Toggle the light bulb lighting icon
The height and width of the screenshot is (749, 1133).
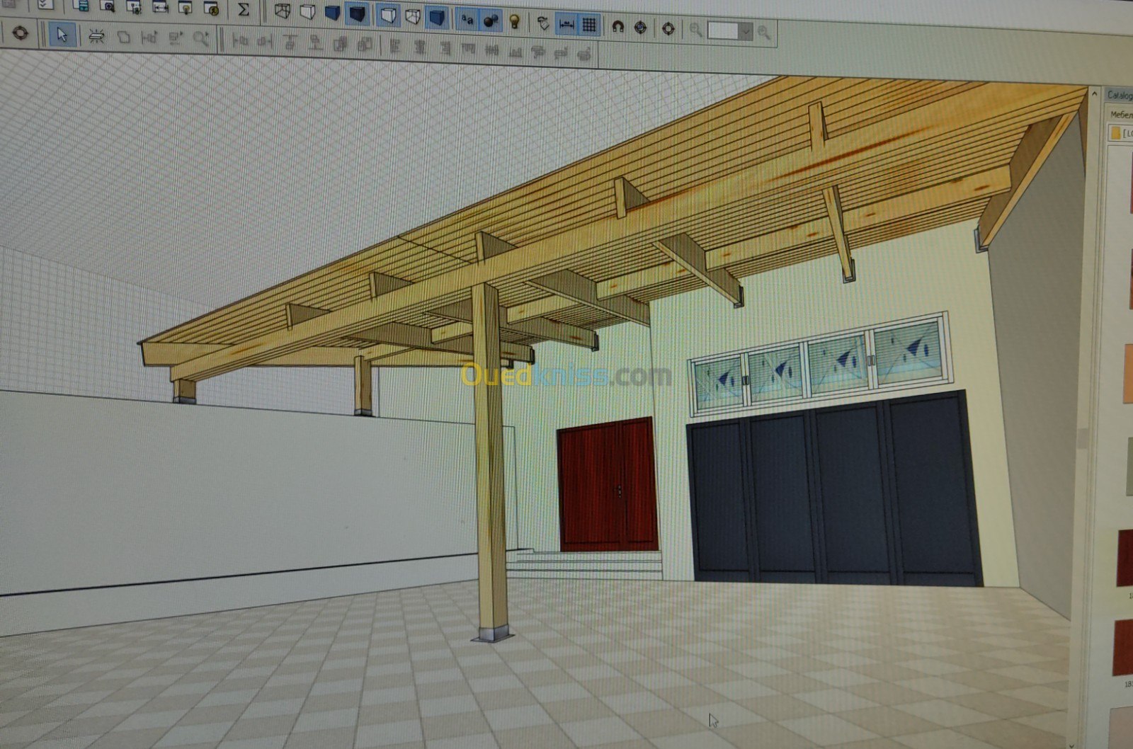[515, 22]
